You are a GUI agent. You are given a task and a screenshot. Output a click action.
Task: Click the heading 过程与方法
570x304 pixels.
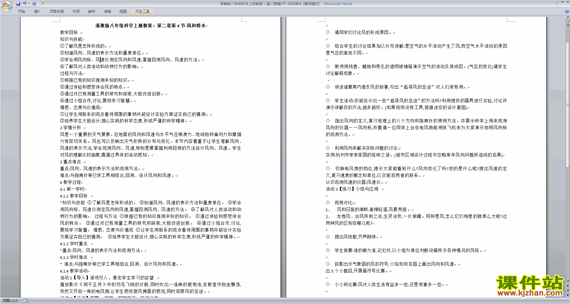[x=71, y=73]
